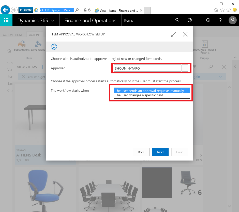Close the Item Approval Workflow Setup dialog

coord(185,34)
